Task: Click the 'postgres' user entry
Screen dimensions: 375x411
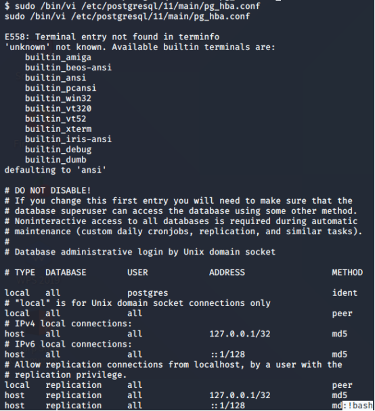Action: [148, 293]
